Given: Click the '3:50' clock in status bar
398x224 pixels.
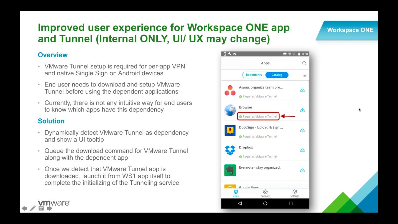Looking at the screenshot, I should click(305, 54).
